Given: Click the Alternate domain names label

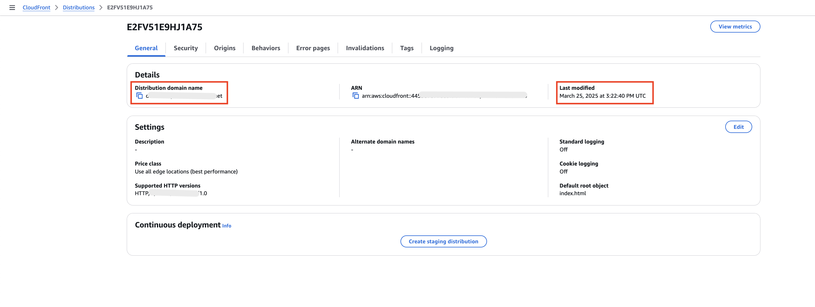Looking at the screenshot, I should coord(383,142).
